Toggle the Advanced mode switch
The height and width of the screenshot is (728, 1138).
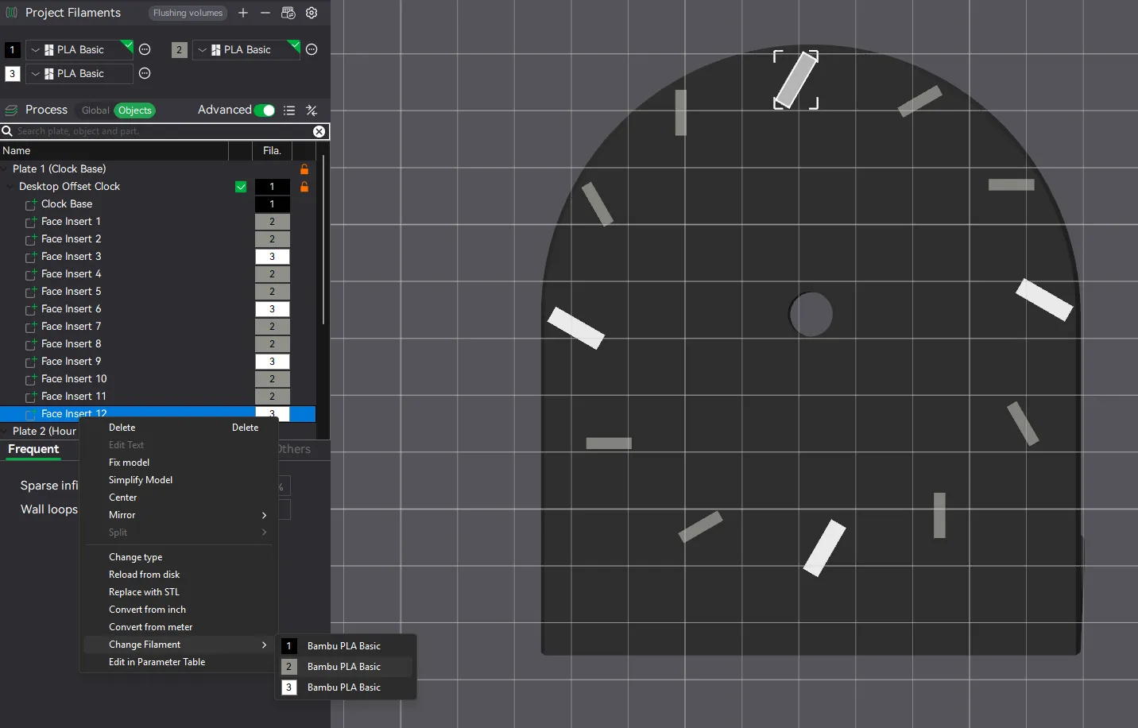pyautogui.click(x=265, y=110)
